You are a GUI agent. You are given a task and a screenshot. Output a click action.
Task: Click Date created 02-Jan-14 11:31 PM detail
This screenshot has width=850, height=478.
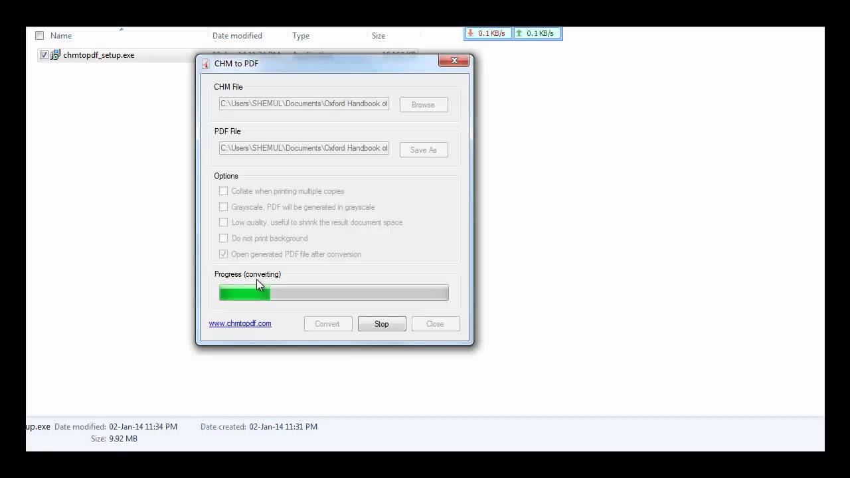pyautogui.click(x=259, y=427)
